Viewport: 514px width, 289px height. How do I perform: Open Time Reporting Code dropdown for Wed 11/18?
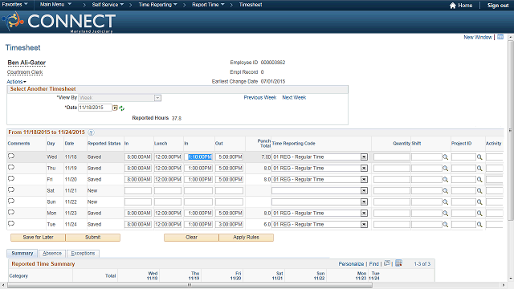coord(364,157)
